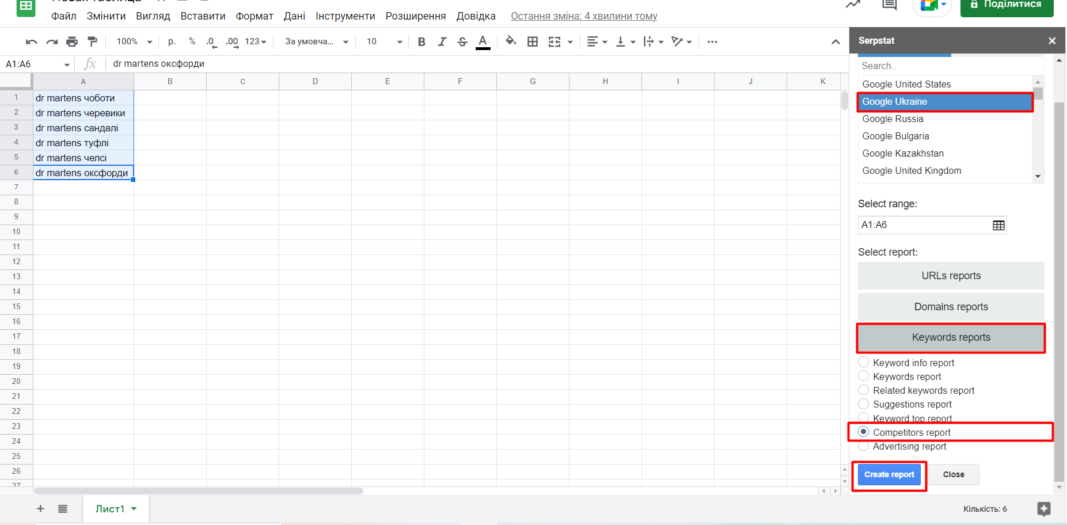Click the Create report button
The image size is (1067, 525).
pos(889,474)
